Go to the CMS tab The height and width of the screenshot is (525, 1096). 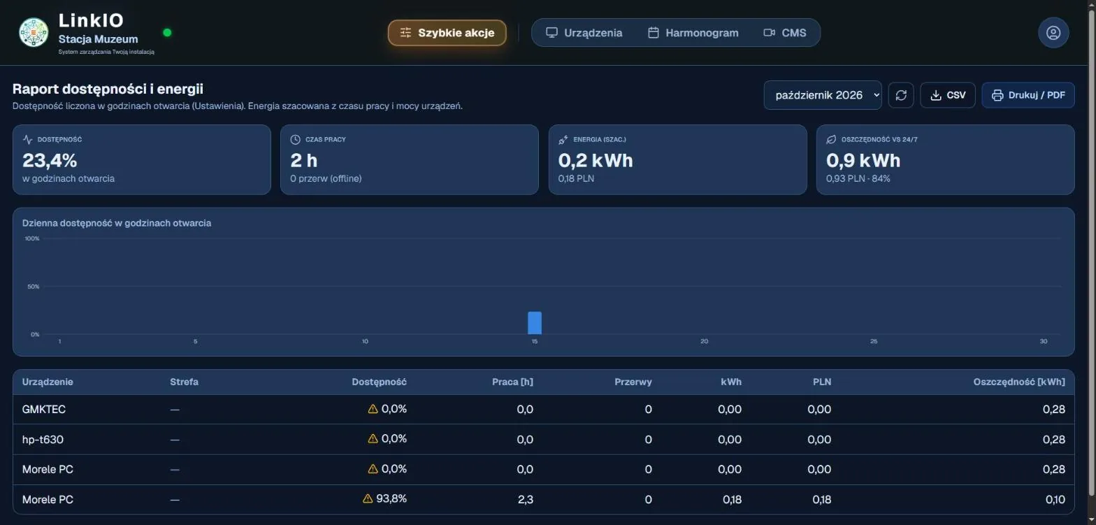click(x=785, y=33)
